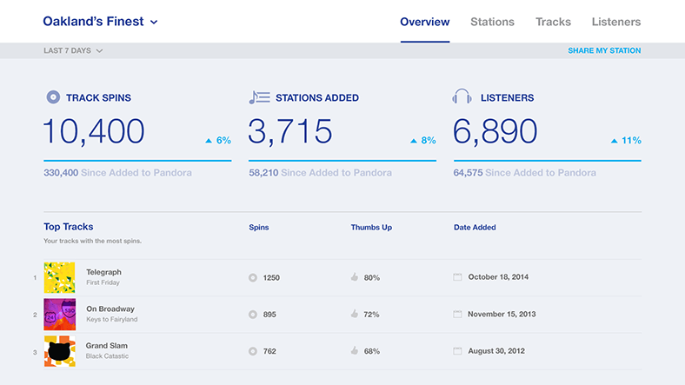Click the Listeners headphones icon

(x=462, y=97)
